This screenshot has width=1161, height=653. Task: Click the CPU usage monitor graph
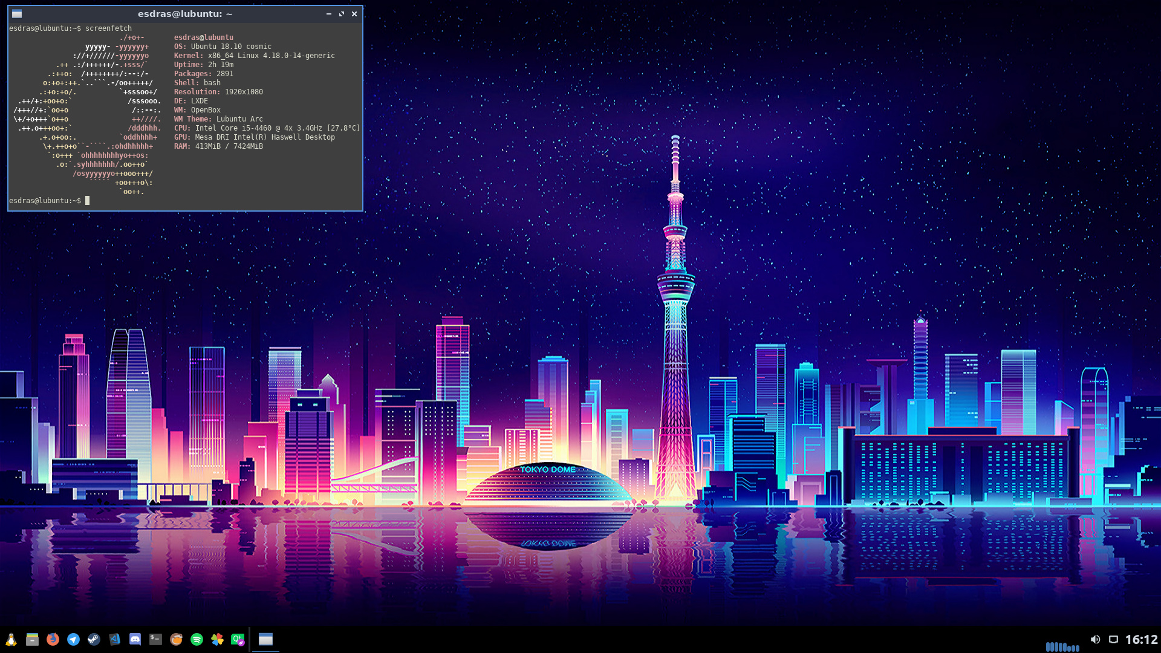[1062, 646]
